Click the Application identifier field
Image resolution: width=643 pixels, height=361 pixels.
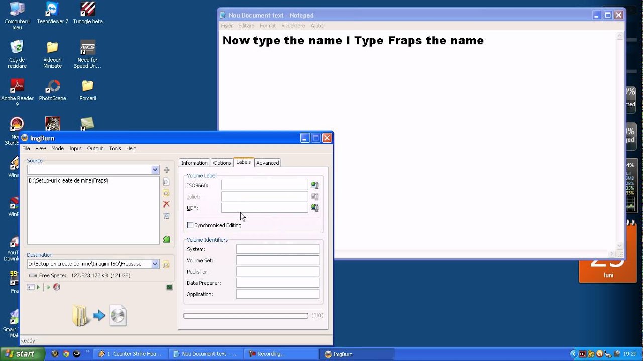[x=278, y=294]
